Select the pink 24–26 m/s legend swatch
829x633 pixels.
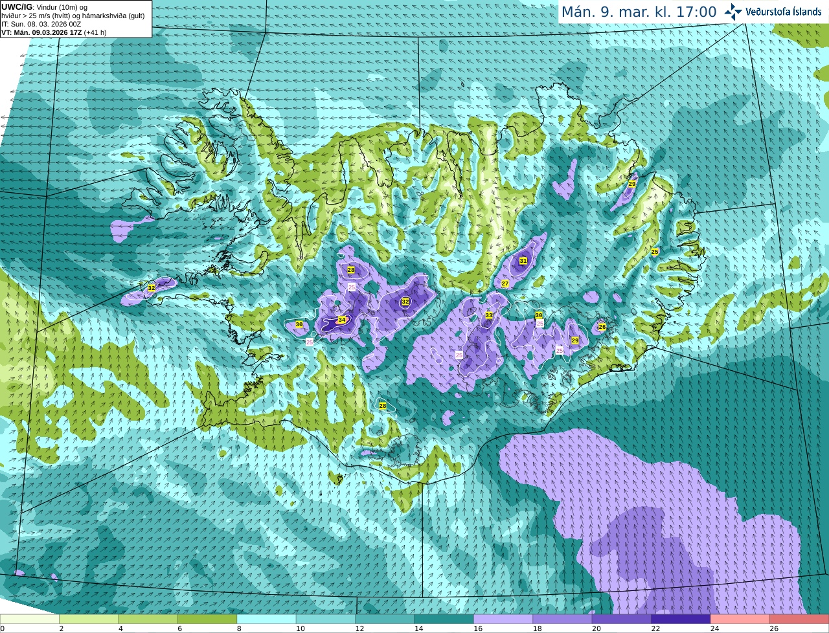(740, 619)
